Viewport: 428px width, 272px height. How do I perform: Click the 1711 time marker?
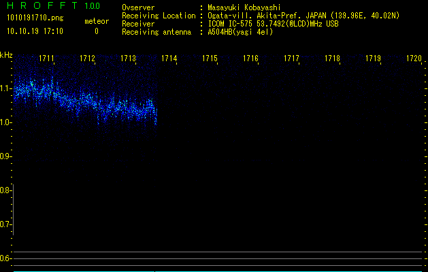point(46,58)
